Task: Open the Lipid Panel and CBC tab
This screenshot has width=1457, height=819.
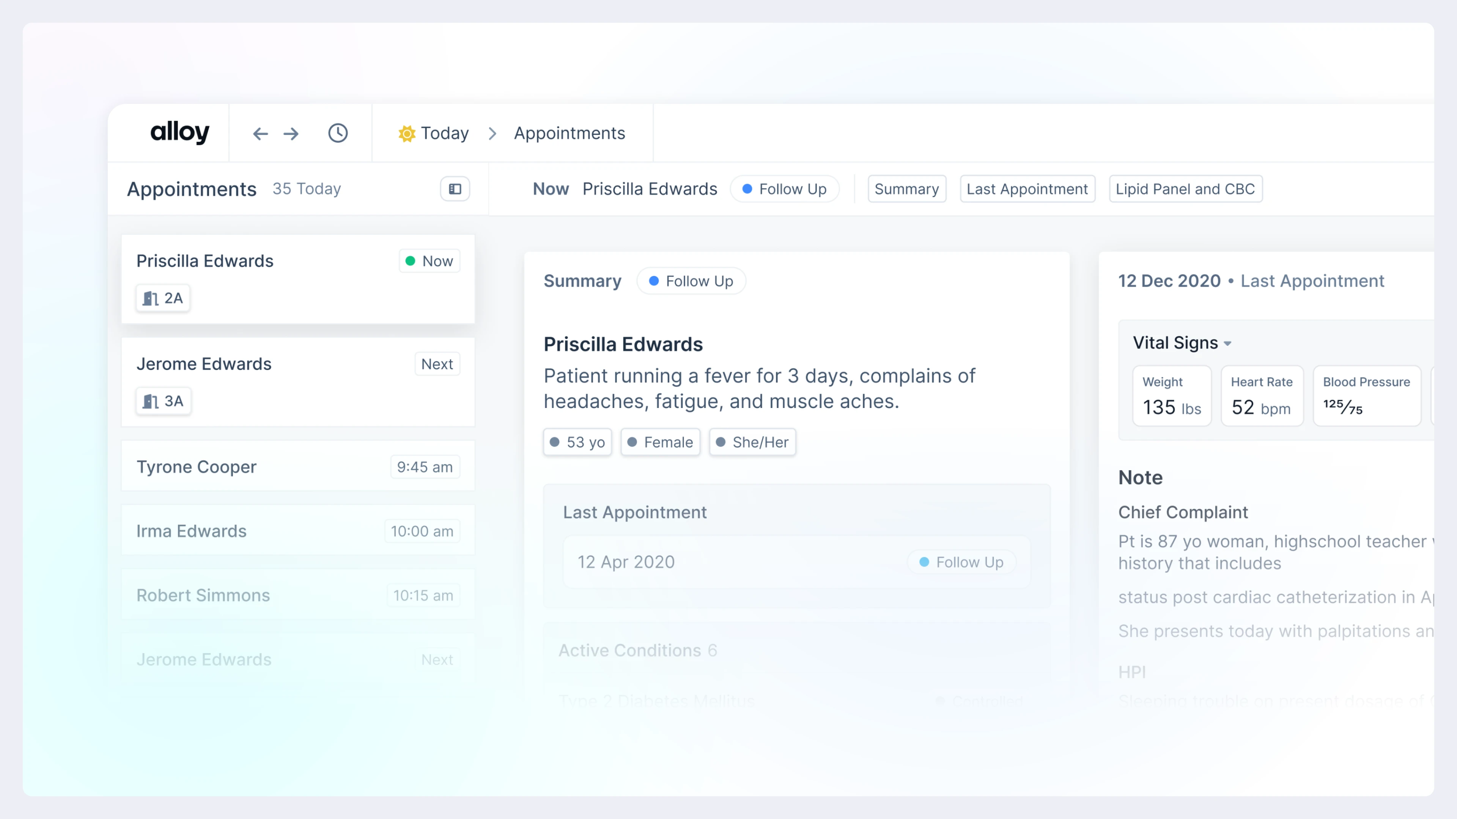Action: 1185,189
